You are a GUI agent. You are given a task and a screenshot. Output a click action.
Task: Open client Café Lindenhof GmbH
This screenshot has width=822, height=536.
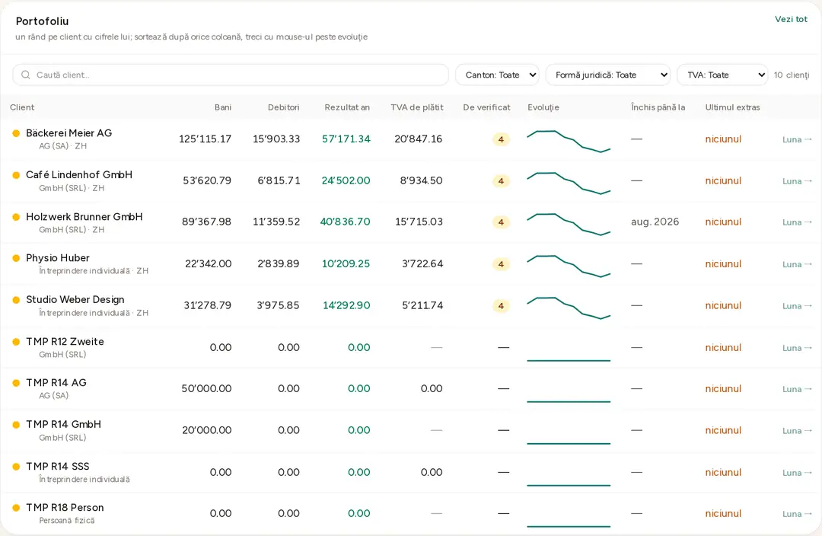[x=79, y=174]
